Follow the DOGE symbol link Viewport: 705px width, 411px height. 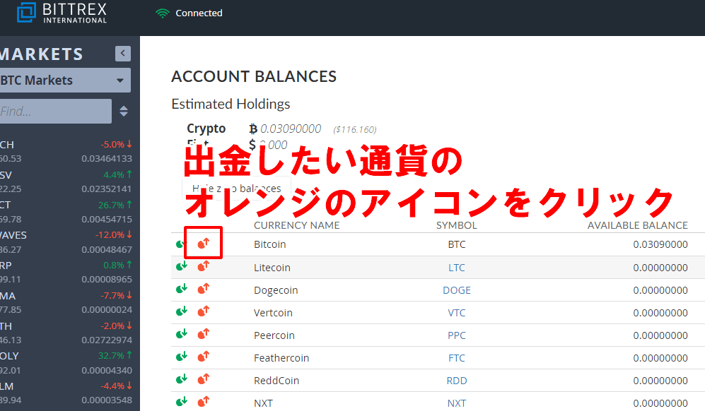(457, 290)
